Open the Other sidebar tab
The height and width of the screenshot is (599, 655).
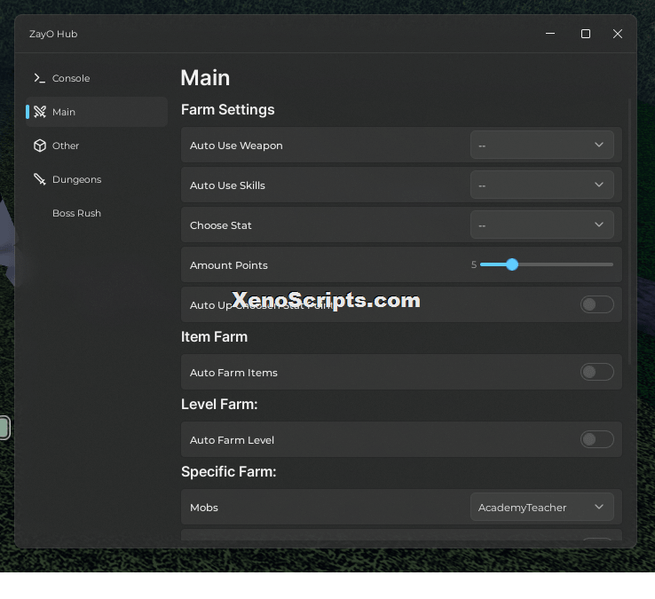click(97, 146)
